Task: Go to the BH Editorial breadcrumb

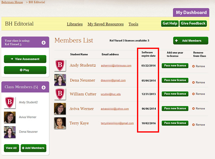Action: (x=37, y=2)
